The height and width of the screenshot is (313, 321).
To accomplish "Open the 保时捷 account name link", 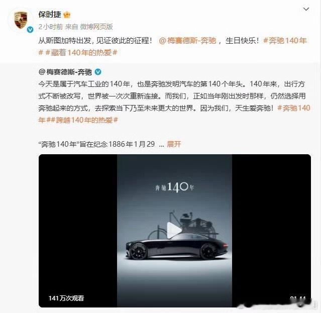I will [x=50, y=15].
